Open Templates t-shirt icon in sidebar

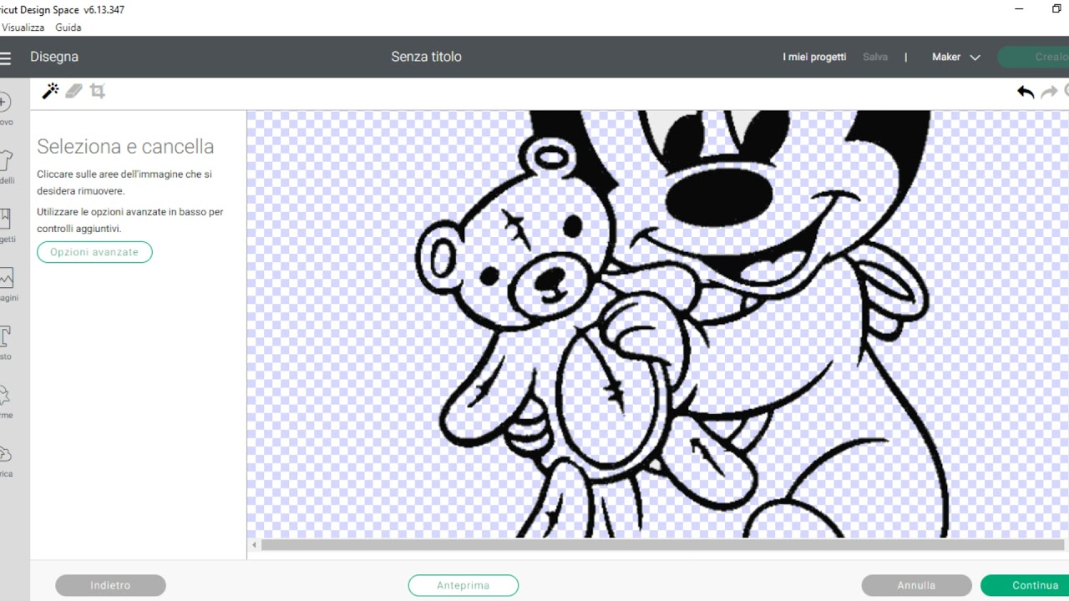point(4,160)
